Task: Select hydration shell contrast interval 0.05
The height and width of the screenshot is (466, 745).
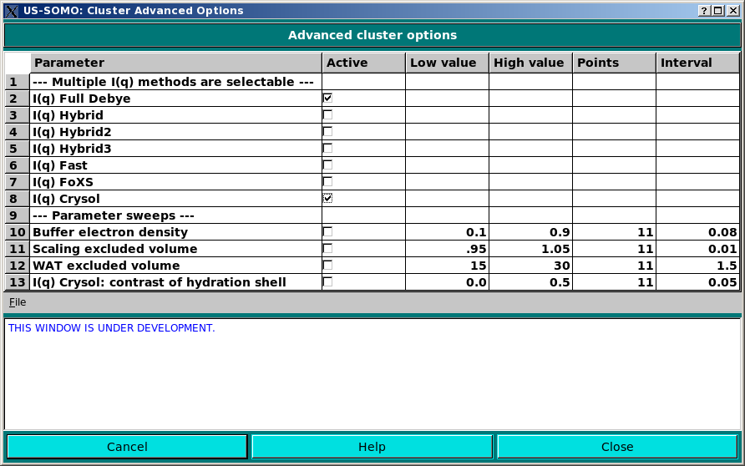Action: click(x=698, y=281)
